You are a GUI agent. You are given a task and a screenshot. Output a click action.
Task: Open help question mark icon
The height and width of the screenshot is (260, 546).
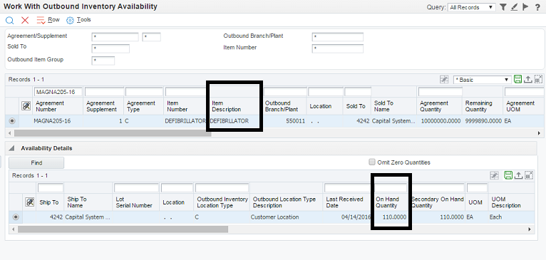pyautogui.click(x=537, y=7)
